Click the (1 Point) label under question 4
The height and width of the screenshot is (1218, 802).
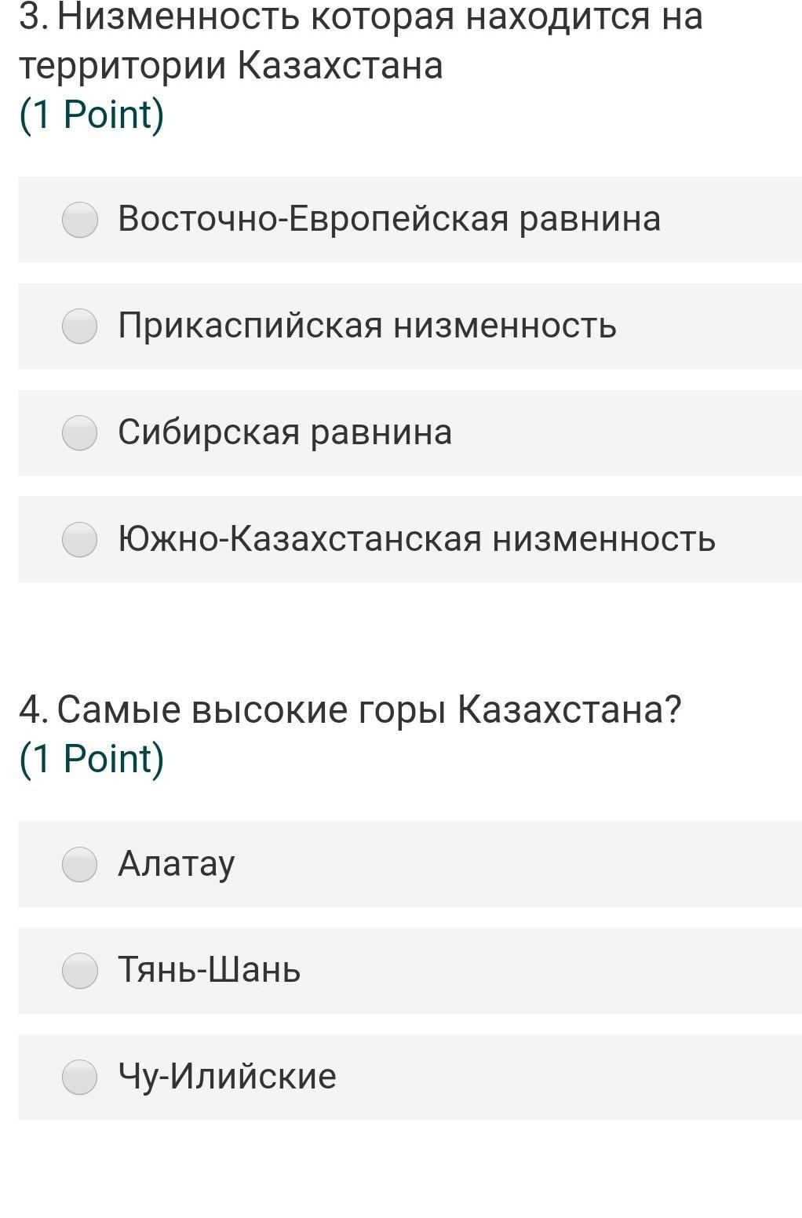pos(92,759)
